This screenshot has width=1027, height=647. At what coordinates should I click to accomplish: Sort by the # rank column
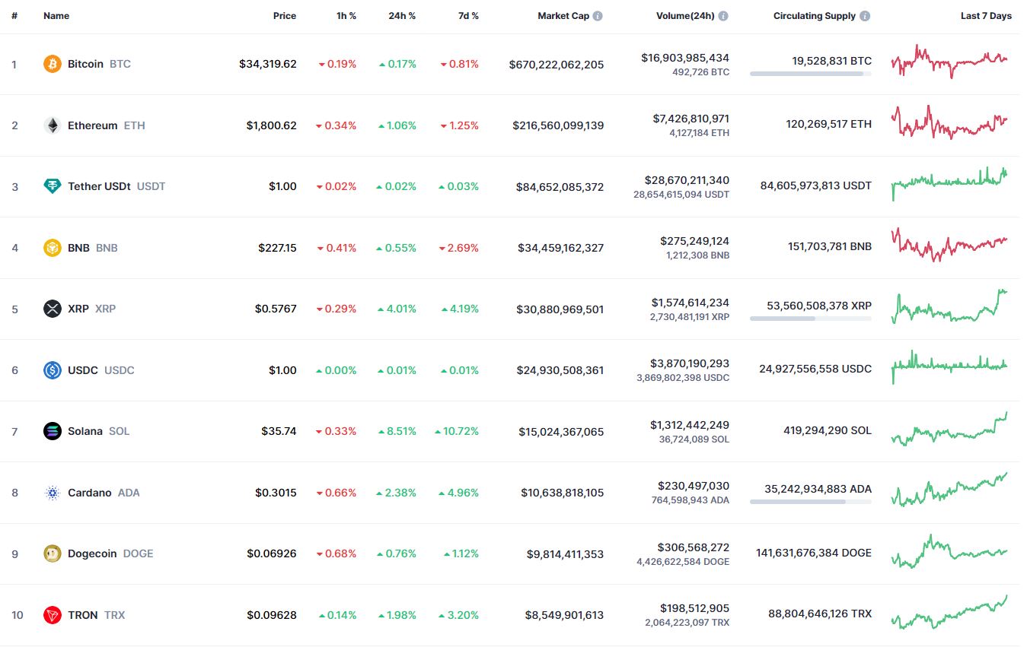[14, 16]
